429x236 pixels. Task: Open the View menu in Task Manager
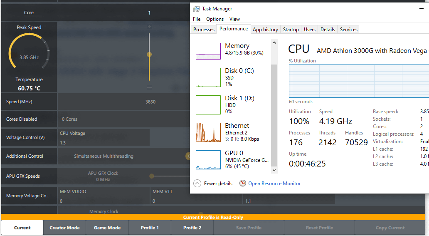[234, 19]
